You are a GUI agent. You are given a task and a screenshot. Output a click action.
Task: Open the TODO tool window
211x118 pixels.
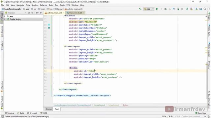(x=44, y=113)
